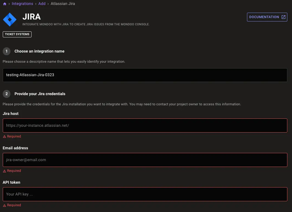Screen dimensions: 292x212
Task: Open the Integrations breadcrumb link
Action: tap(22, 4)
